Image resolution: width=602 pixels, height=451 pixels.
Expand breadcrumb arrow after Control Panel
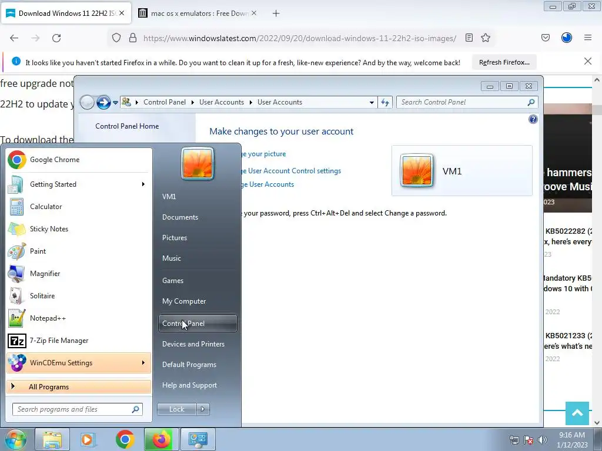192,102
